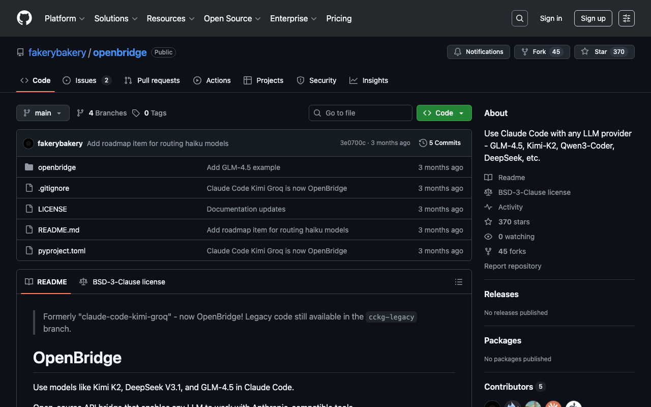Viewport: 651px width, 407px height.
Task: View commit history via 5 Commits
Action: [440, 143]
